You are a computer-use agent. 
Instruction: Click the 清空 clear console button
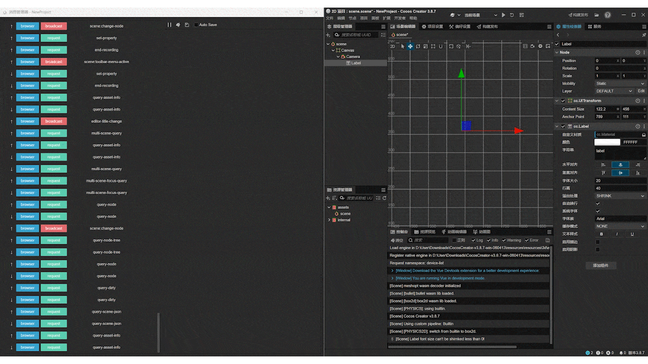coord(397,240)
